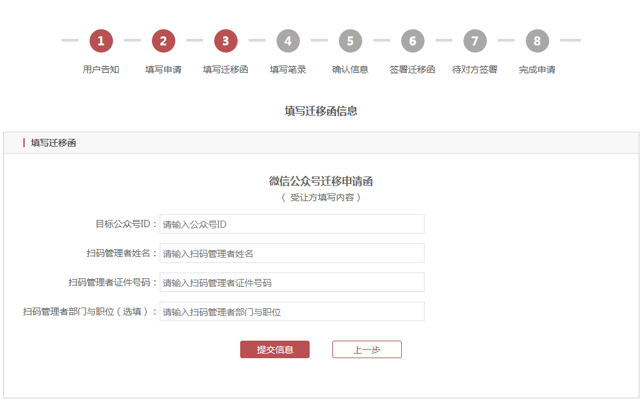This screenshot has width=642, height=401.
Task: Go back with 上一步 button
Action: point(367,350)
